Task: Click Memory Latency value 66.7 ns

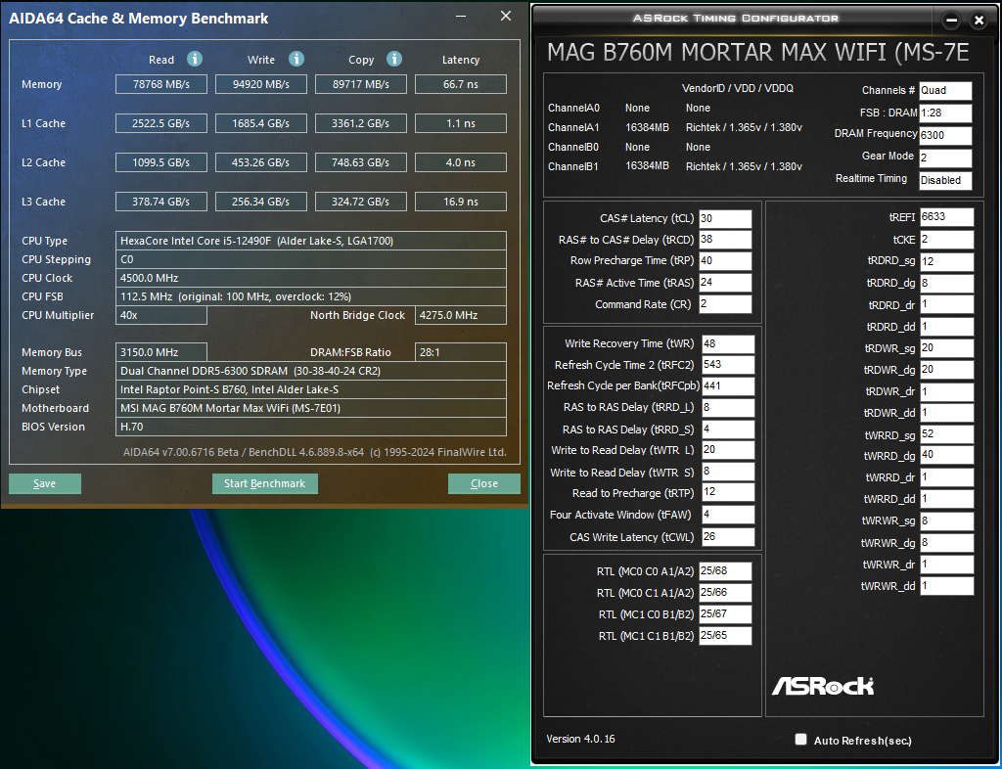Action: [x=461, y=84]
